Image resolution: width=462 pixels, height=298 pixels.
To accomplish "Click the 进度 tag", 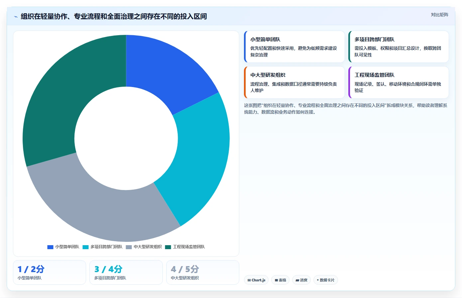I will [x=301, y=280].
